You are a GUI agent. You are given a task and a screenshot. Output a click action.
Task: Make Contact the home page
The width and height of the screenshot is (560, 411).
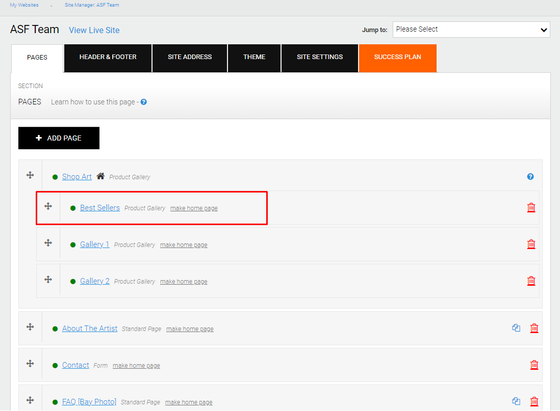(136, 366)
